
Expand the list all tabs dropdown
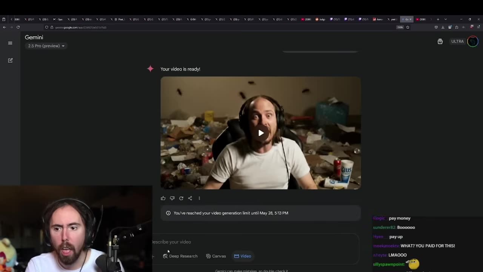click(446, 19)
